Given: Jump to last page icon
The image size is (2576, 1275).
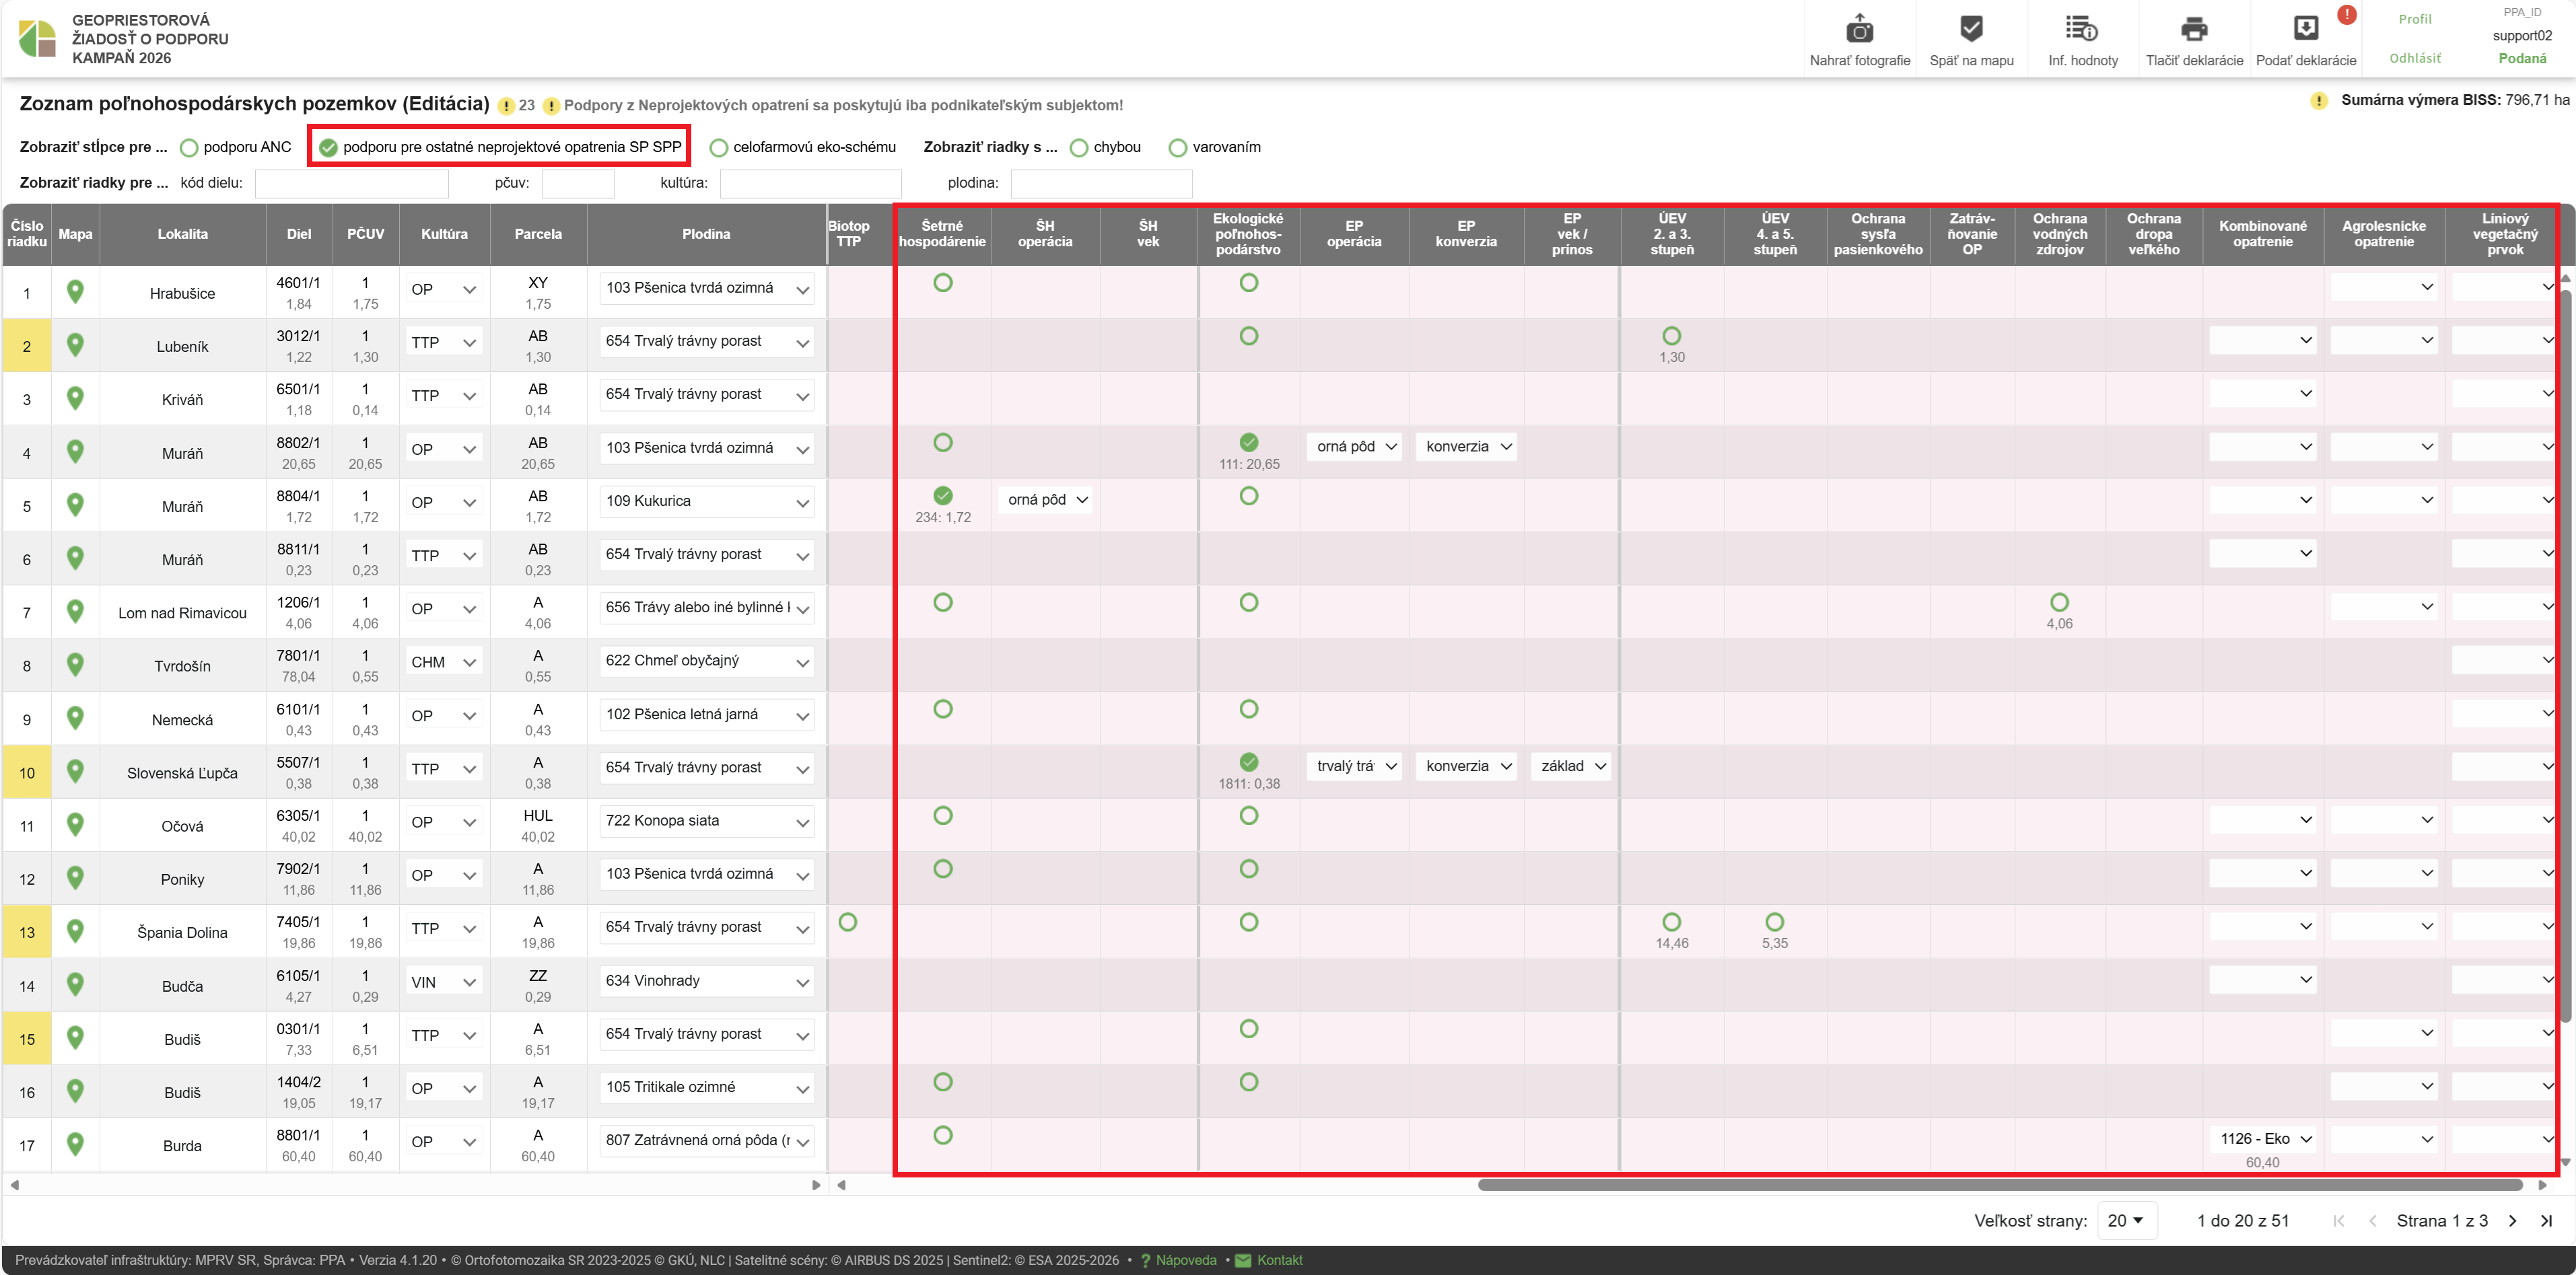Looking at the screenshot, I should 2546,1220.
